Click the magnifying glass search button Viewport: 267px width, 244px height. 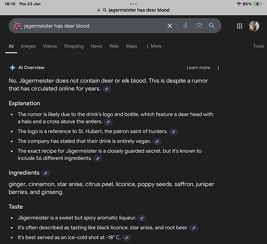(x=212, y=26)
